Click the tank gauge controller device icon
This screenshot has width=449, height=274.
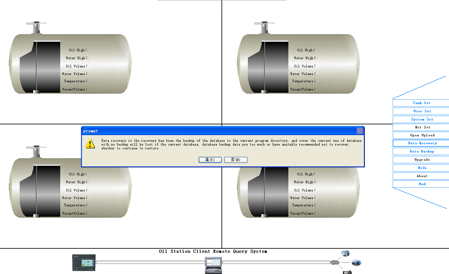(84, 263)
